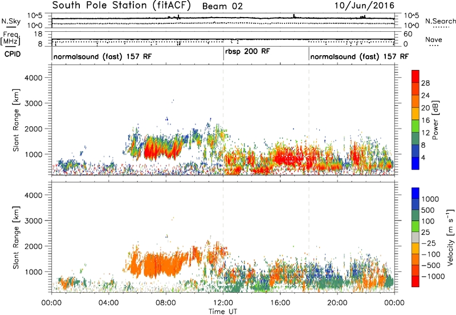456x315 pixels.
Task: Select the "rbsp 200 RF" CPID label
Action: (x=247, y=51)
